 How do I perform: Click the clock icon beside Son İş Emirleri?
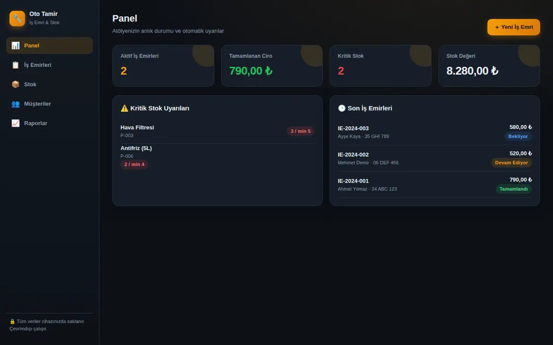[x=341, y=108]
